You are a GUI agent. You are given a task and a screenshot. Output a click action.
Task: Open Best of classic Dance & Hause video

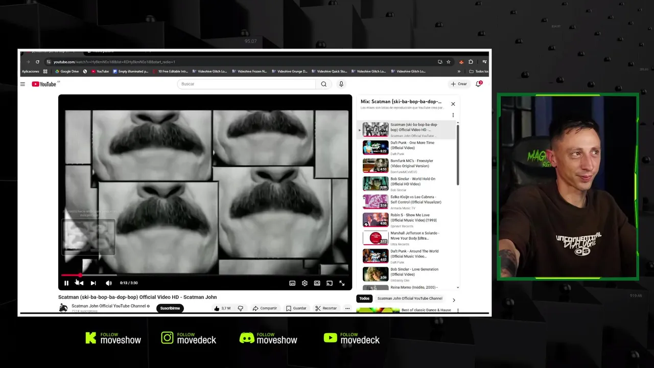[426, 310]
